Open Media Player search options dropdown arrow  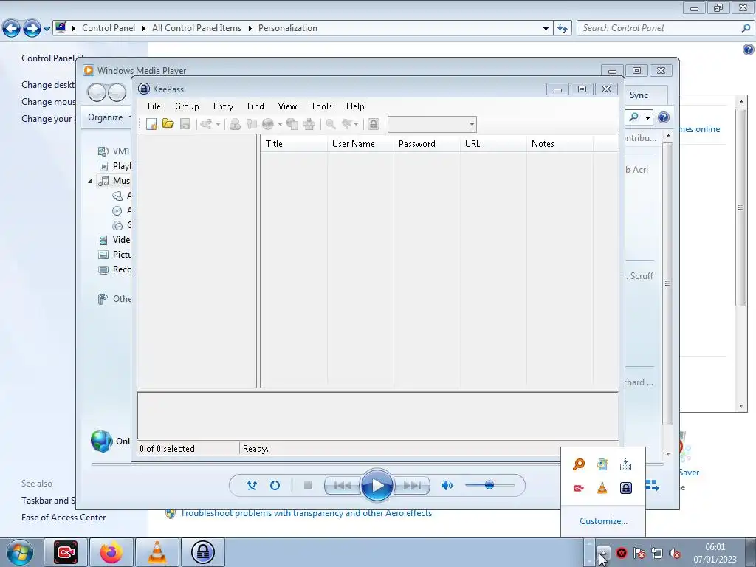[x=648, y=117]
